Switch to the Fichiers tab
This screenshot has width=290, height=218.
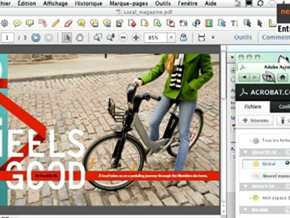[253, 107]
